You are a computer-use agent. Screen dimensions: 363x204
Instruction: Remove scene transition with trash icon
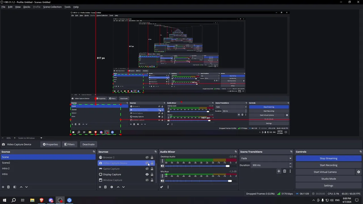tap(285, 171)
